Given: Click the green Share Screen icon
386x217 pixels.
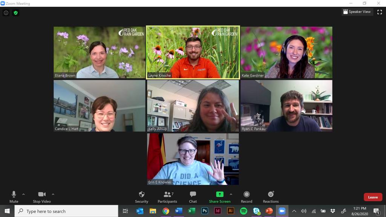Looking at the screenshot, I should pos(220,194).
